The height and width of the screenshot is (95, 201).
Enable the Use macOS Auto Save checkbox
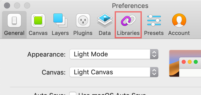pyautogui.click(x=73, y=94)
